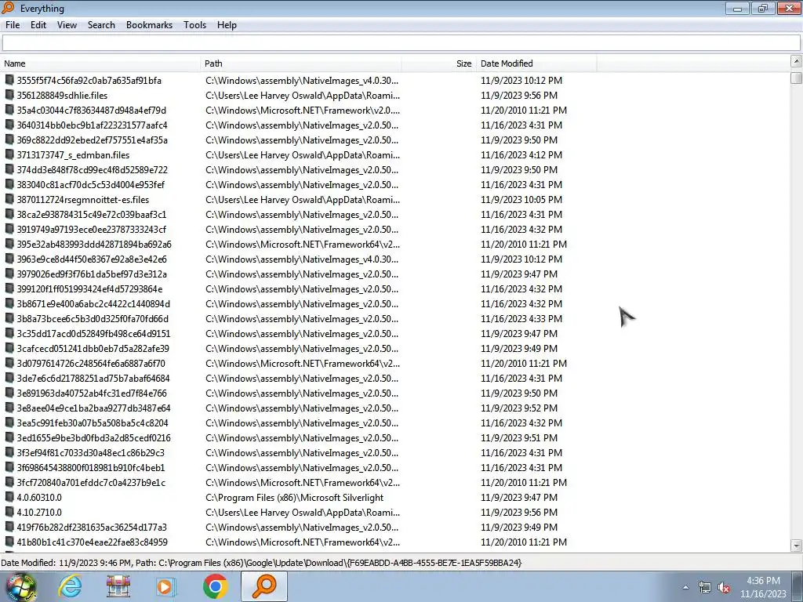Screen dimensions: 803x602
Task: Select folder icon of 3870112724rsegmnoittet-es.files
Action: click(x=9, y=199)
